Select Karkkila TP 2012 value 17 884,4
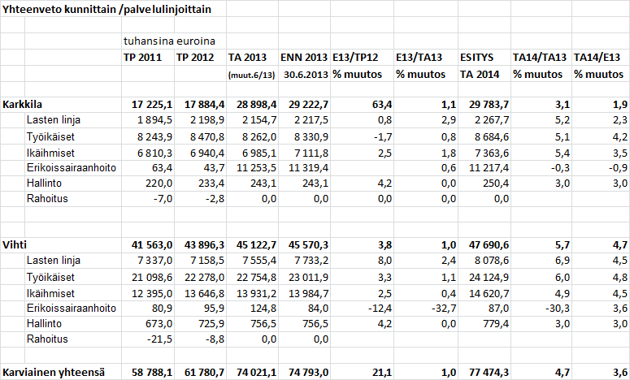The image size is (630, 380). 205,105
